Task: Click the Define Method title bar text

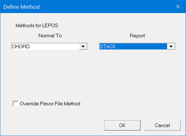Action: coord(21,7)
